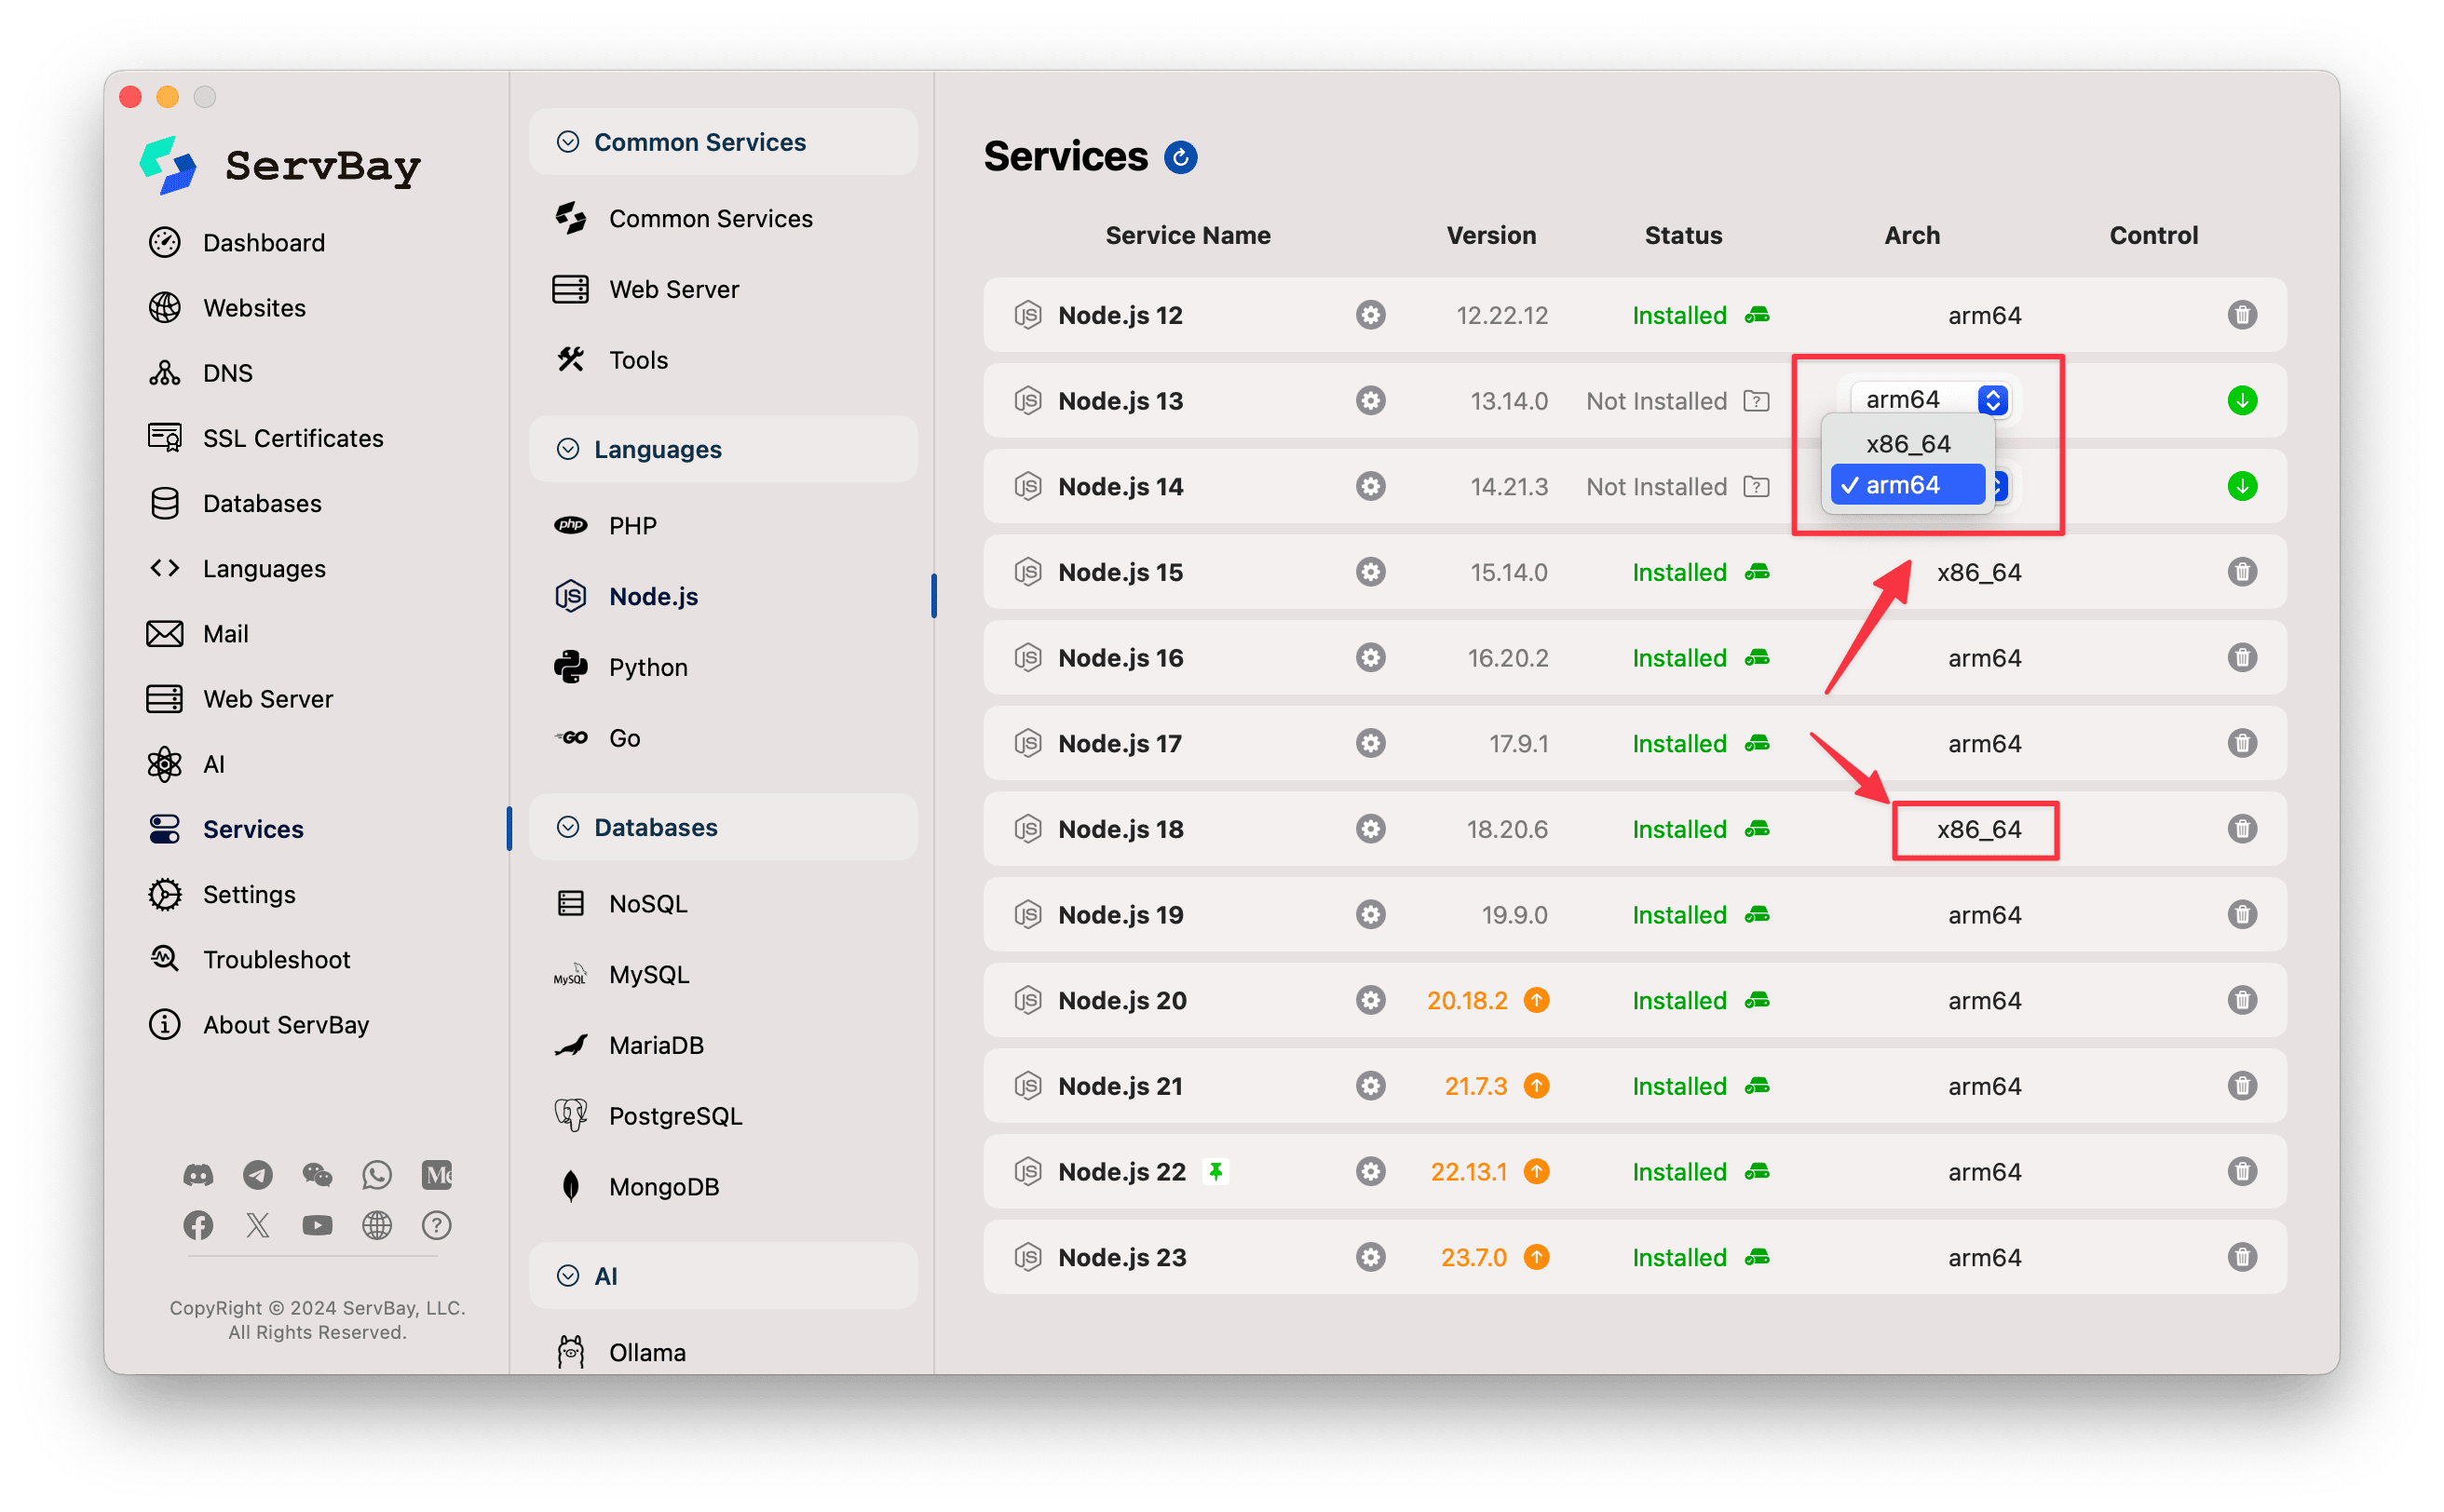Open MongoDB in the Databases panel
This screenshot has width=2444, height=1512.
coord(663,1186)
